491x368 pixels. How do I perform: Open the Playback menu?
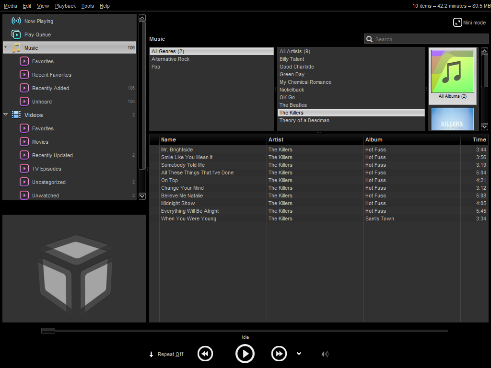(x=65, y=6)
